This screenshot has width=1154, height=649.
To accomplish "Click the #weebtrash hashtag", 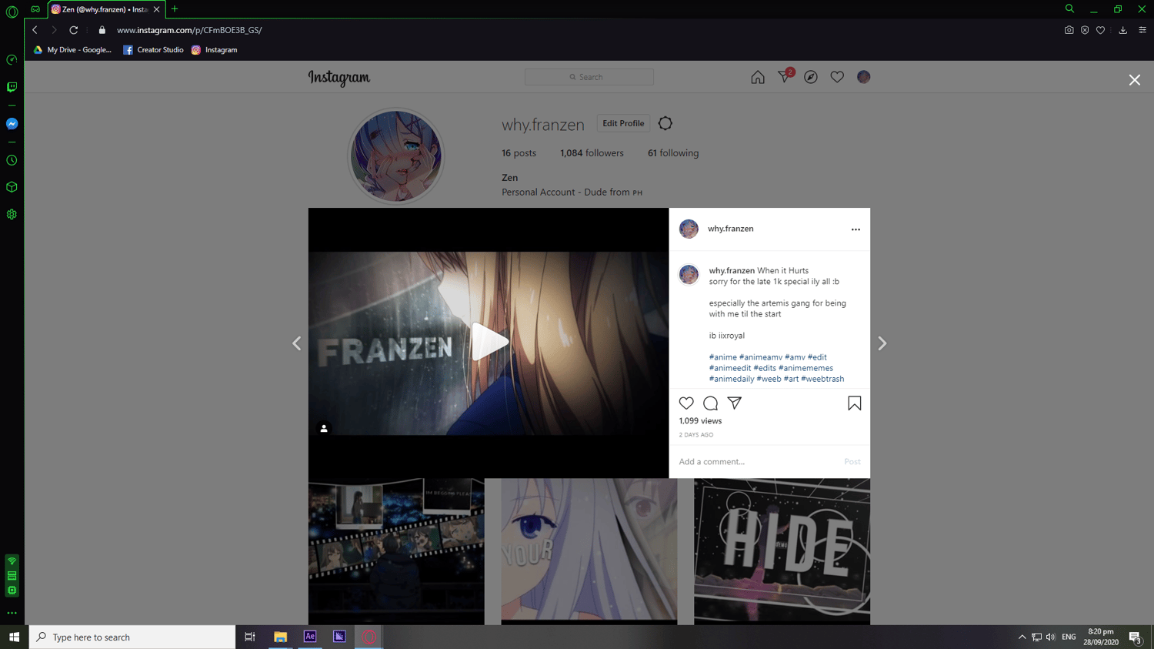I will 822,379.
